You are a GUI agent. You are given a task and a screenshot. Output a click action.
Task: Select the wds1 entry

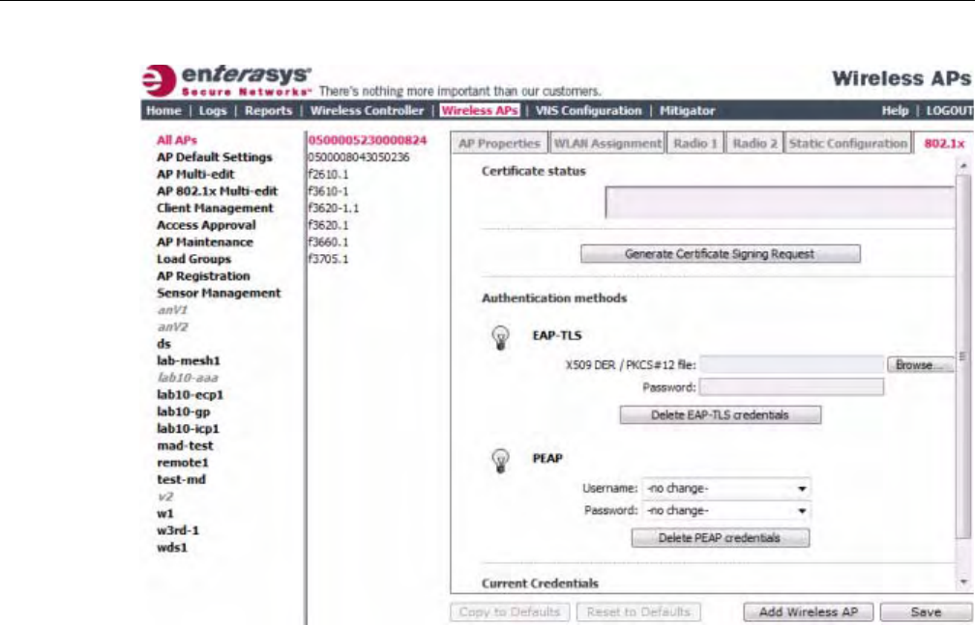tap(171, 548)
